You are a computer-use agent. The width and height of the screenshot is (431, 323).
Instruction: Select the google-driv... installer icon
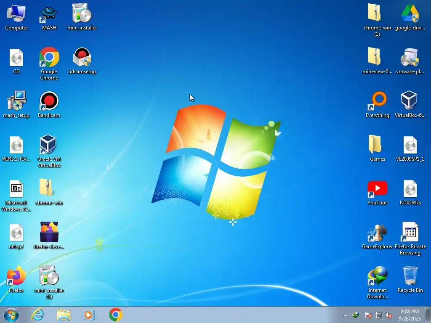click(410, 17)
